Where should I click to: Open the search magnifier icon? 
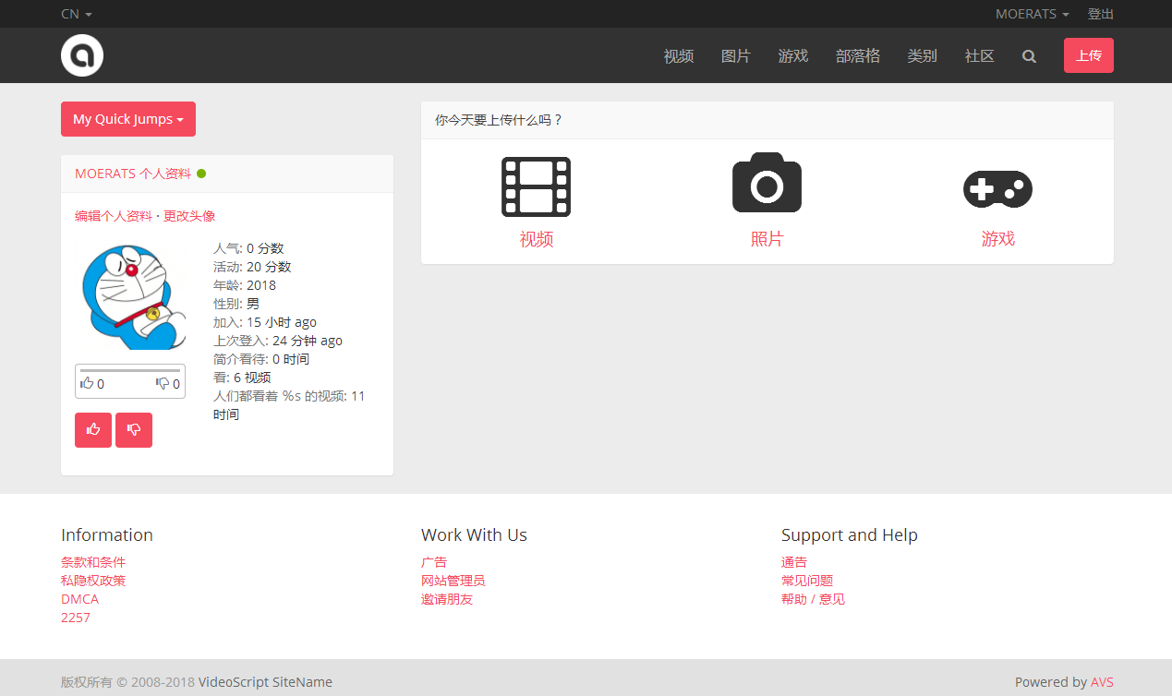click(1029, 56)
